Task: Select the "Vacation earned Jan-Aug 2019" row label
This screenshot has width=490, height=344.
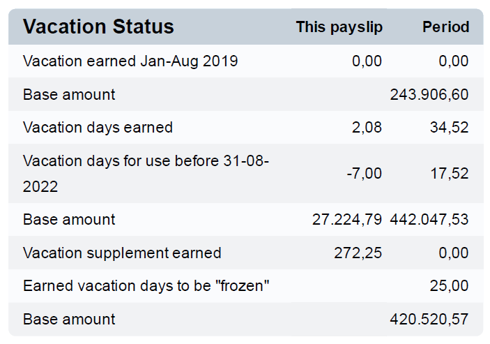Action: tap(130, 61)
